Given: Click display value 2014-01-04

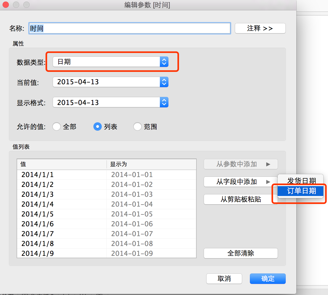Looking at the screenshot, I should 132,204.
